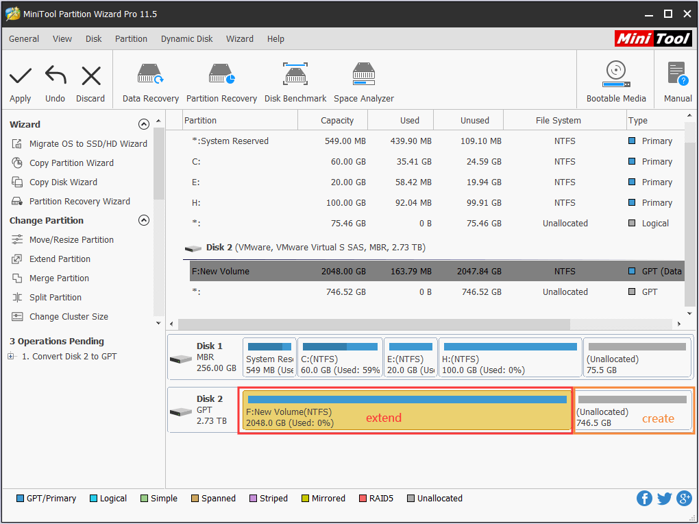Launch Copy Disk Wizard
The width and height of the screenshot is (699, 524).
[54, 182]
